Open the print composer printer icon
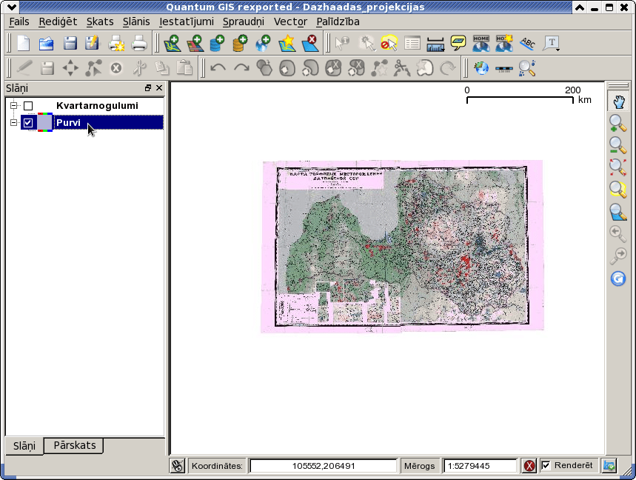This screenshot has height=480, width=636. 139,43
